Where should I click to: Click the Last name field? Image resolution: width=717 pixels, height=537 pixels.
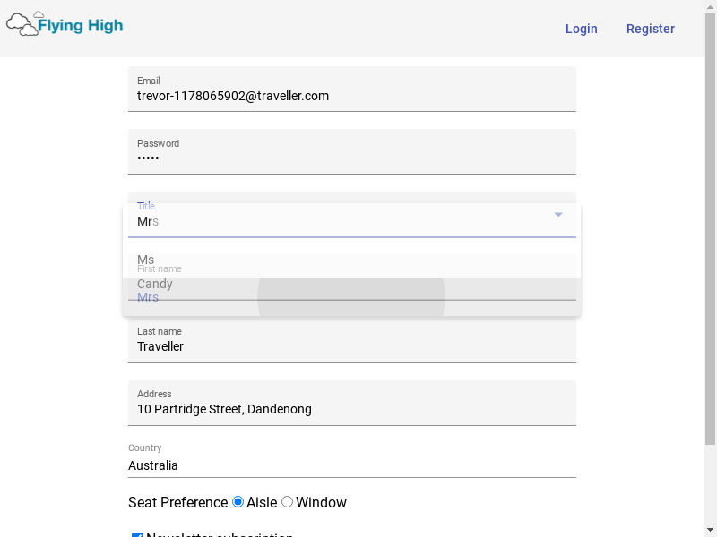click(x=351, y=346)
